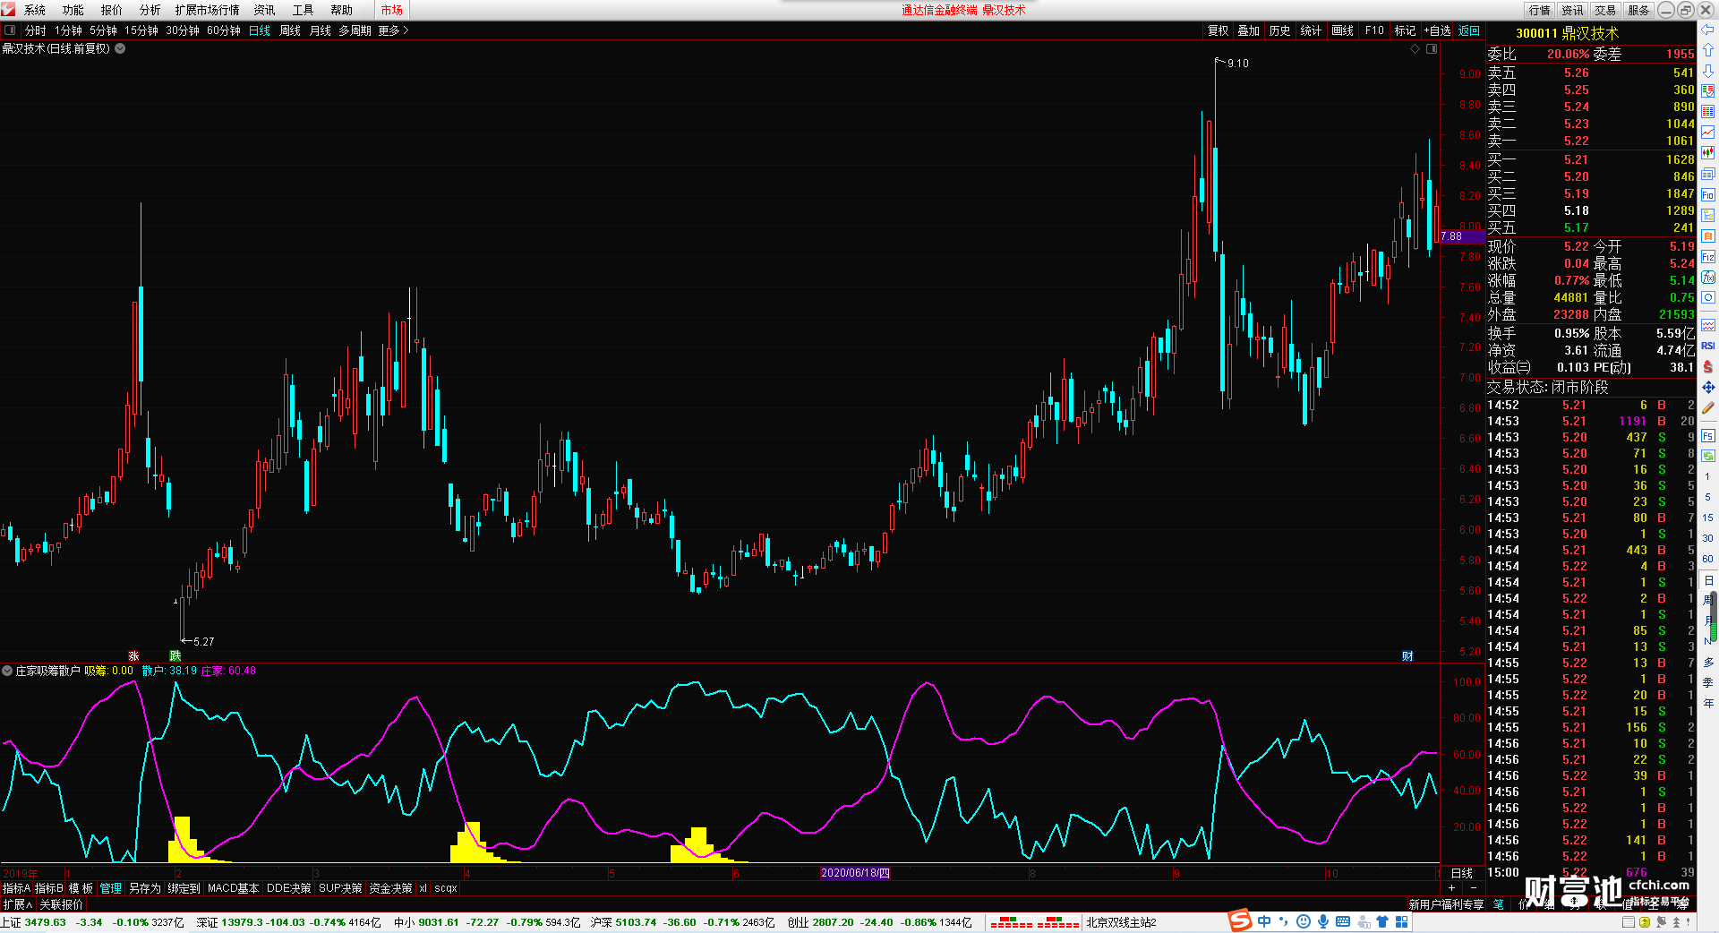Image resolution: width=1719 pixels, height=933 pixels.
Task: Open the f(x) formula manager icon
Action: coord(1708,278)
